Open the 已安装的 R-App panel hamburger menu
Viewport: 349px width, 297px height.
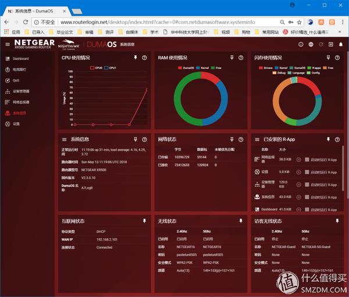click(257, 140)
